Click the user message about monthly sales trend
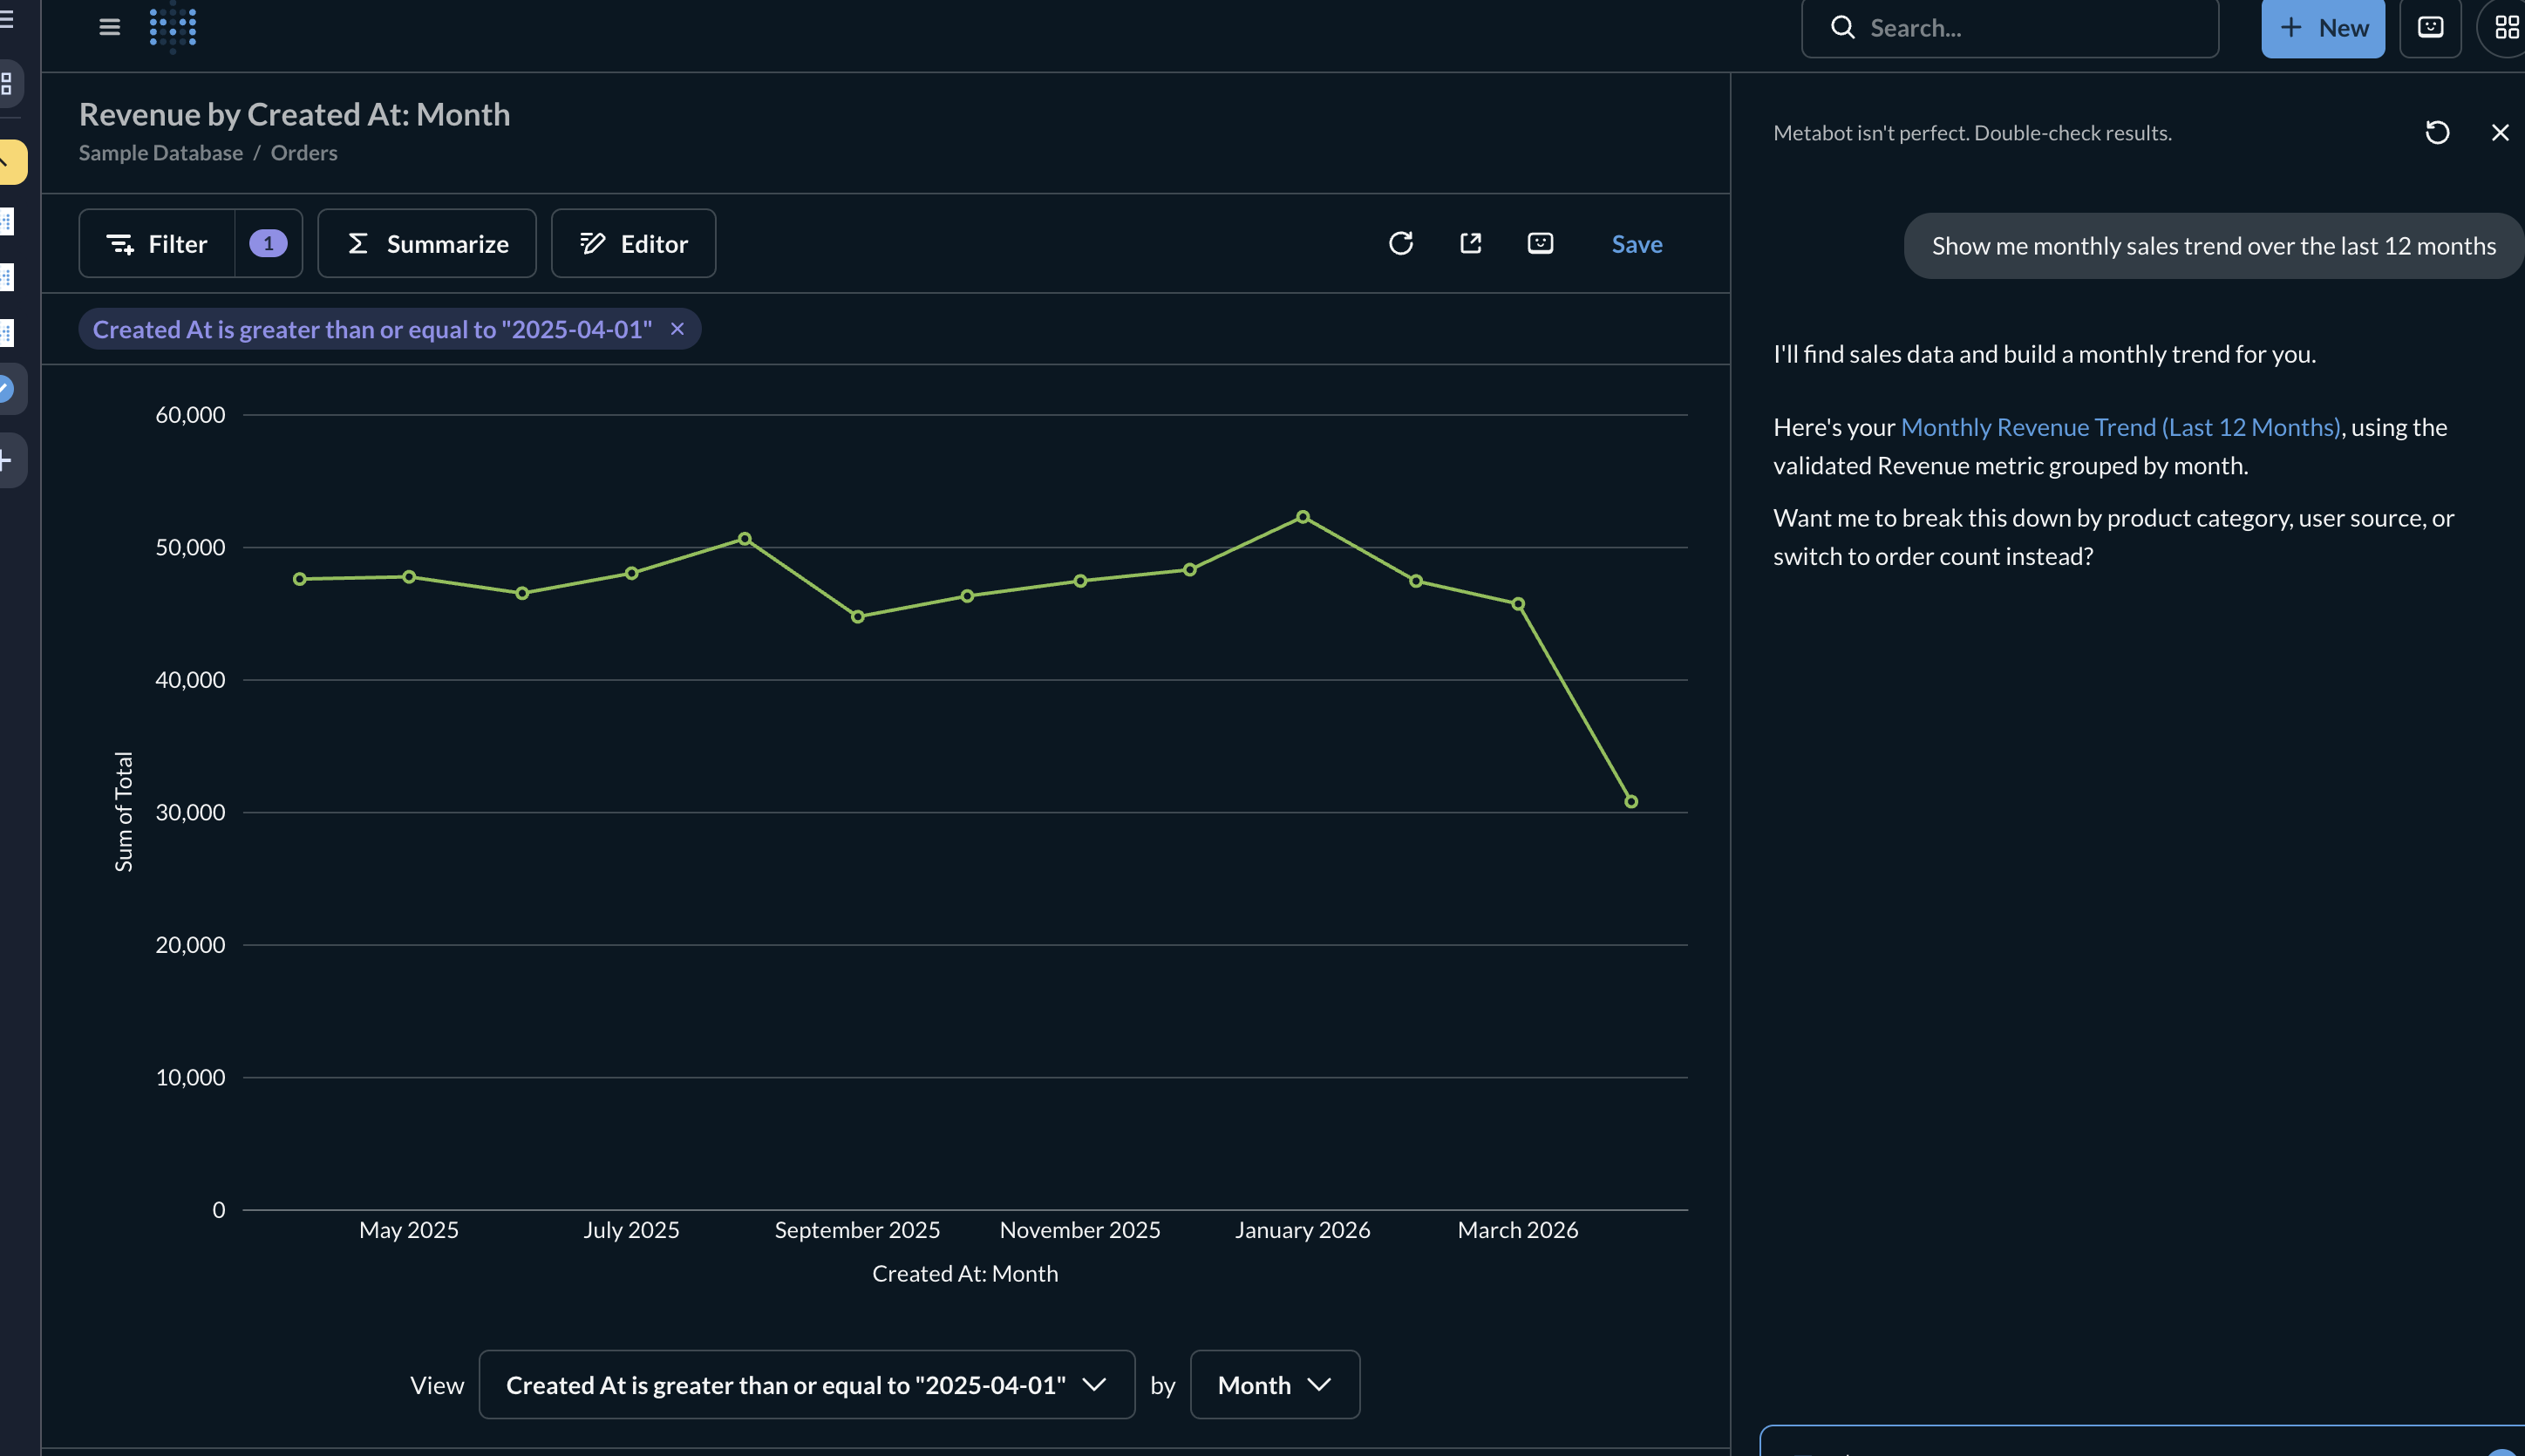Screen dimensions: 2525x1456 pyautogui.click(x=2213, y=246)
